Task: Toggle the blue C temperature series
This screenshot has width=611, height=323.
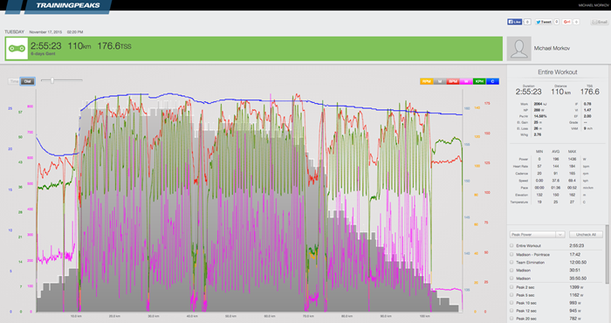Action: click(492, 81)
